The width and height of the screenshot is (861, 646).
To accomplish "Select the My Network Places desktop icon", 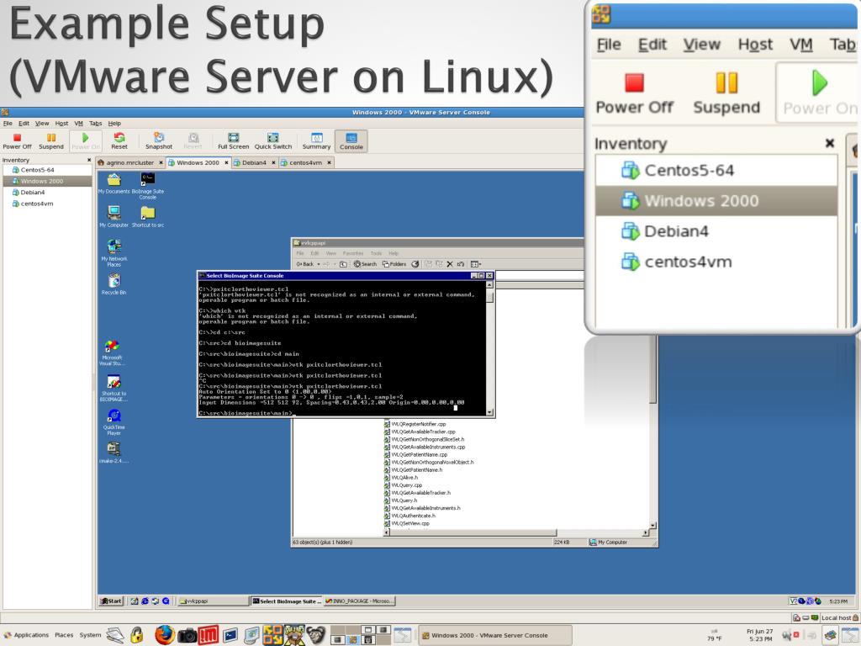I will click(114, 253).
